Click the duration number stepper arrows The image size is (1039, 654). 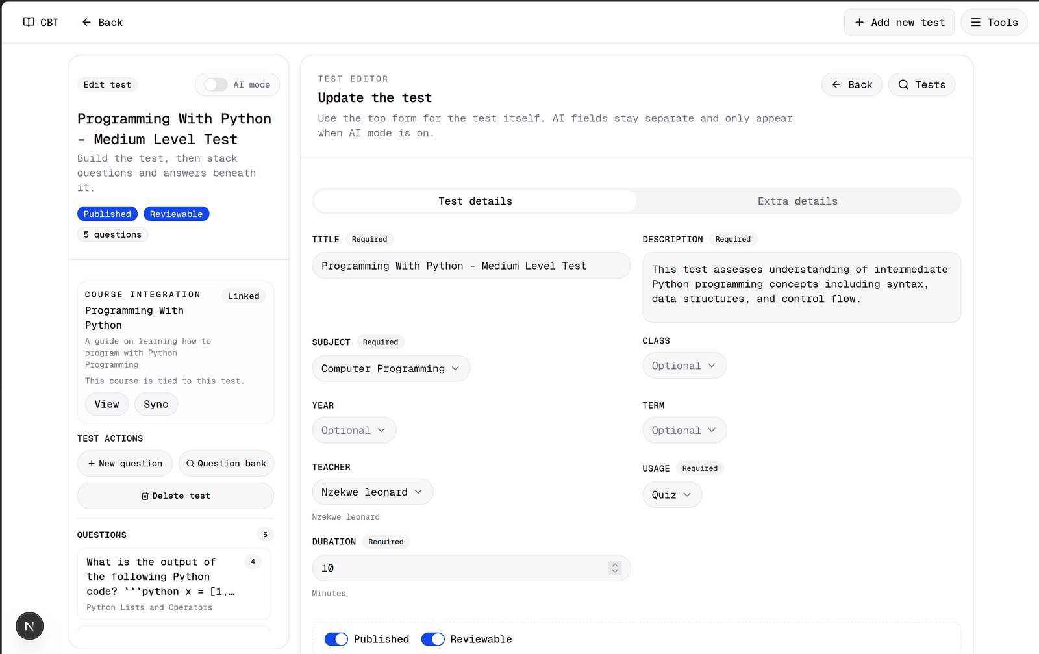click(615, 568)
